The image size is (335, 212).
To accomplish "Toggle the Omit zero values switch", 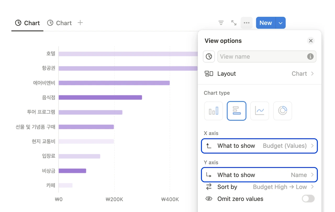I will tap(308, 199).
